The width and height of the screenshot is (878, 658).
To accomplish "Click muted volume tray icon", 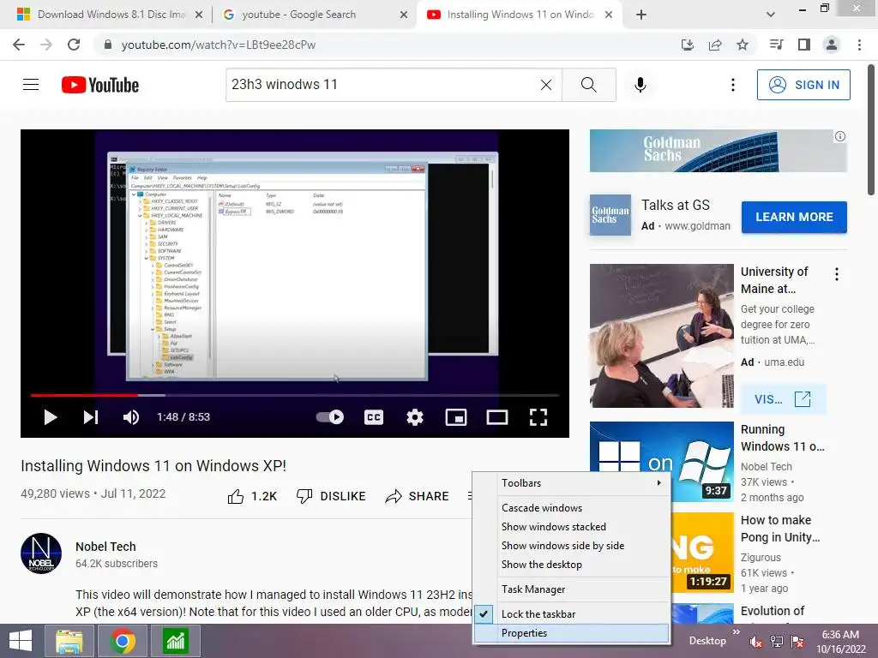I will [x=756, y=642].
